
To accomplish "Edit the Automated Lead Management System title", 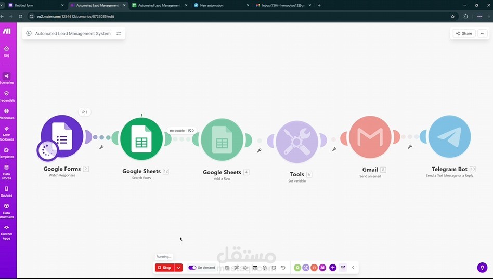I will click(x=73, y=33).
